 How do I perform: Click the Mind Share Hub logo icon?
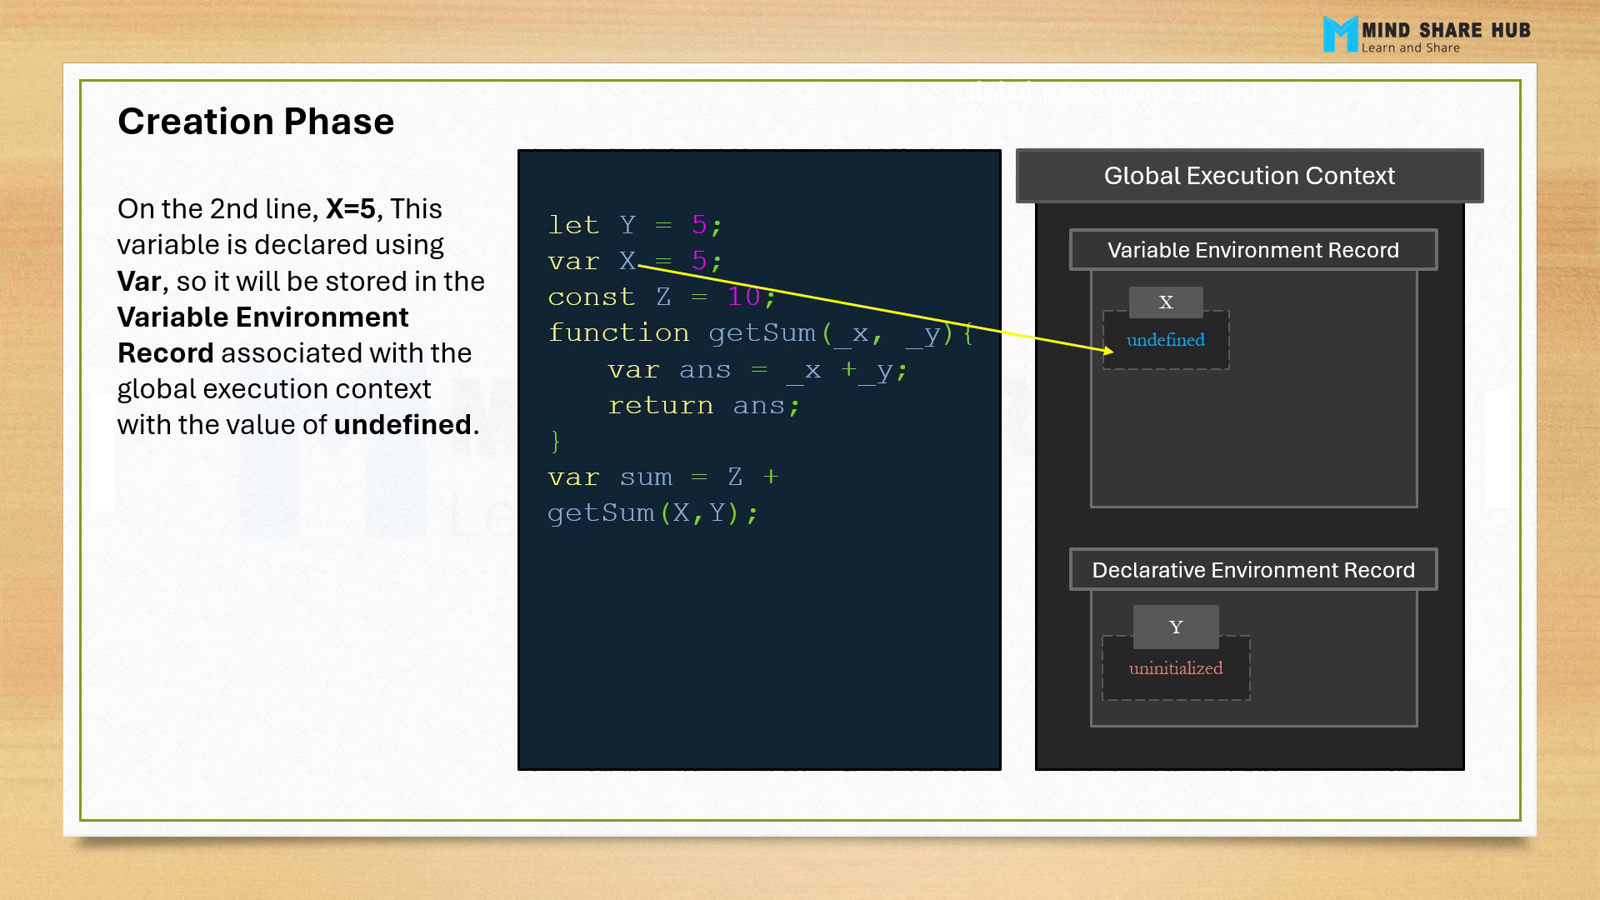(1340, 35)
